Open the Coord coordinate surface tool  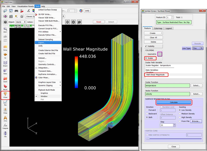click(5, 79)
